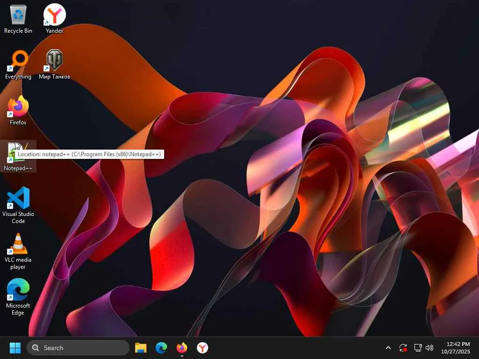This screenshot has height=359, width=479.
Task: Show hidden system tray icons
Action: pos(388,348)
